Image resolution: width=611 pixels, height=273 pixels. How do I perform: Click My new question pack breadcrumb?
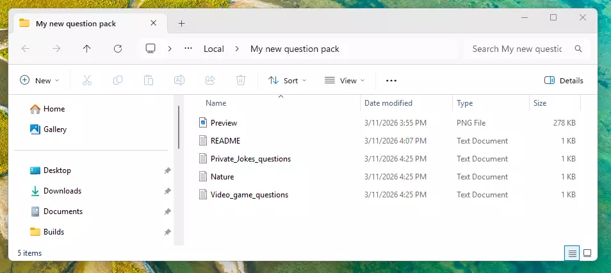[295, 49]
